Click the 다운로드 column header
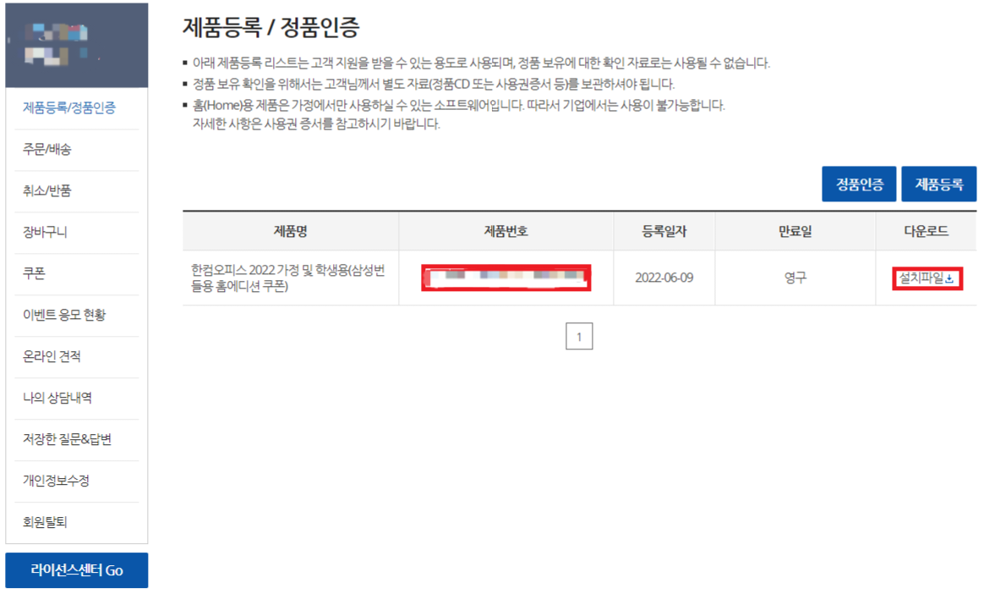Viewport: 984px width, 616px height. tap(927, 232)
